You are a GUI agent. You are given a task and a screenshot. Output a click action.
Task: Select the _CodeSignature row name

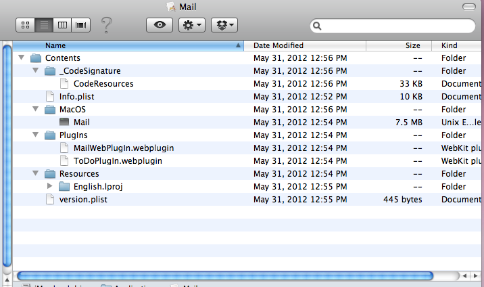(x=90, y=71)
